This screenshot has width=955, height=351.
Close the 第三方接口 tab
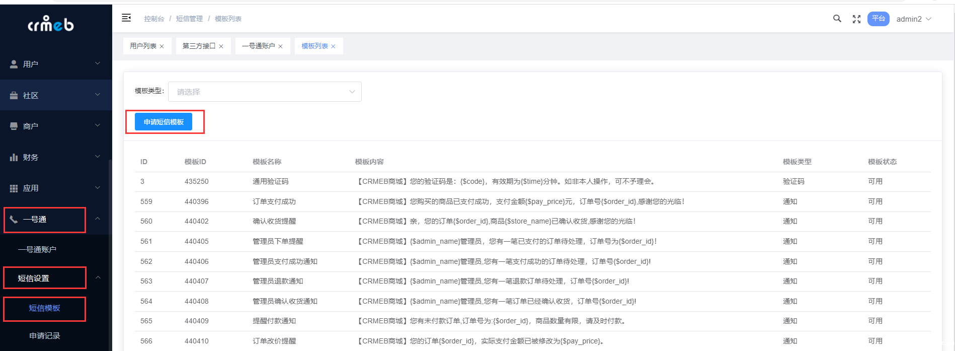tap(221, 46)
